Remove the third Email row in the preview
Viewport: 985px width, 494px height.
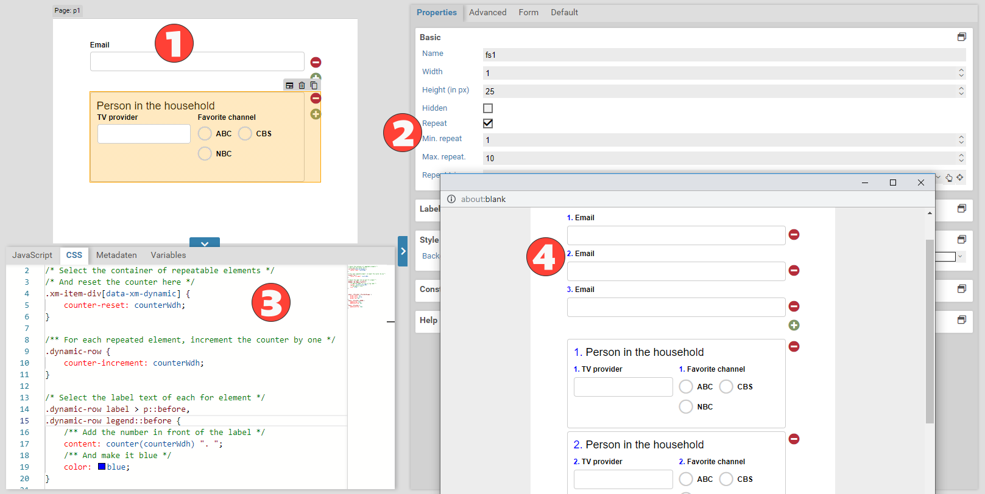tap(794, 307)
